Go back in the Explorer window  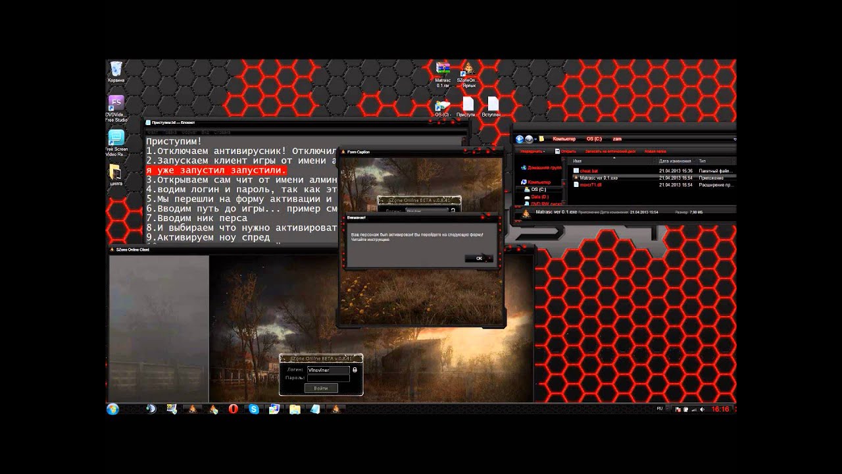click(x=520, y=139)
